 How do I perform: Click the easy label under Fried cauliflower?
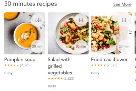[95, 73]
